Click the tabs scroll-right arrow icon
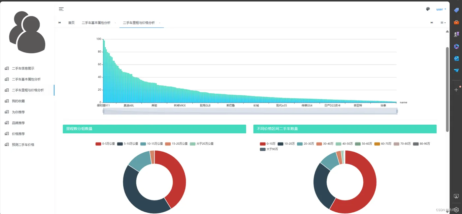The image size is (462, 214). tap(432, 23)
